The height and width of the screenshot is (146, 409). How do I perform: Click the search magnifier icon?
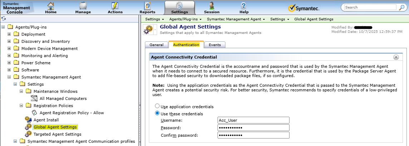pos(401,7)
